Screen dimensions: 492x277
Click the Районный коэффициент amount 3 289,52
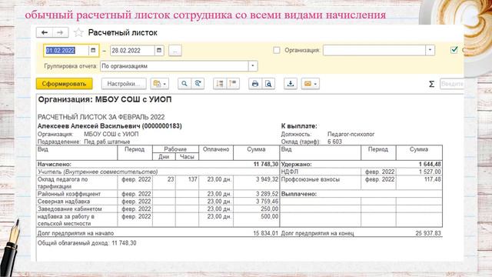pos(267,194)
